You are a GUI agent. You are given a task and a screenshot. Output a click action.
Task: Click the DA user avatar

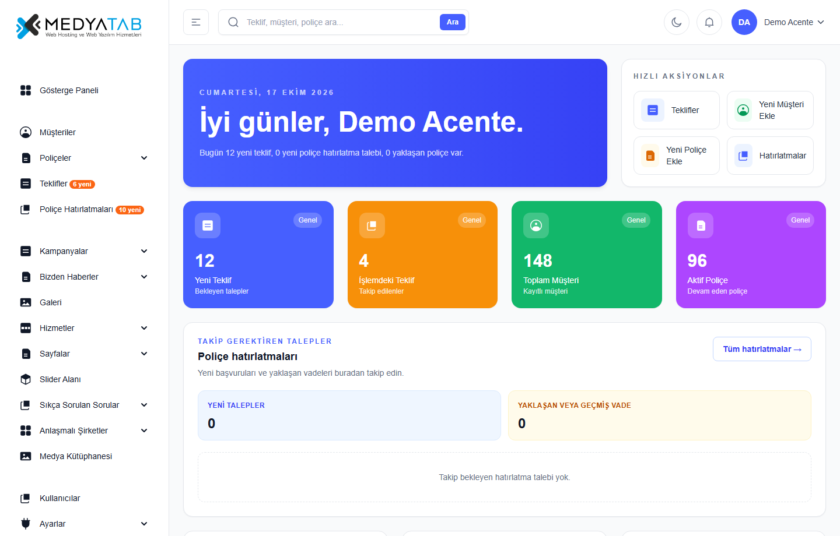(744, 22)
